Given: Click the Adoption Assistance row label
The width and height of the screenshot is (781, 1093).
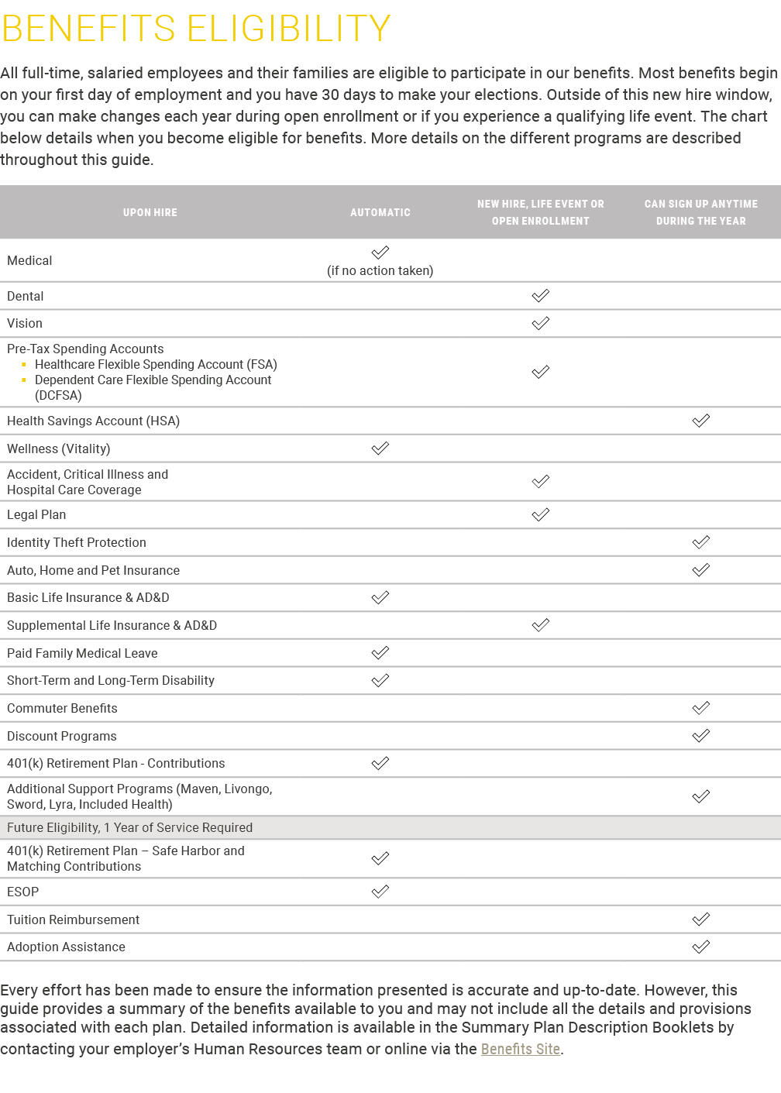Looking at the screenshot, I should click(x=66, y=947).
